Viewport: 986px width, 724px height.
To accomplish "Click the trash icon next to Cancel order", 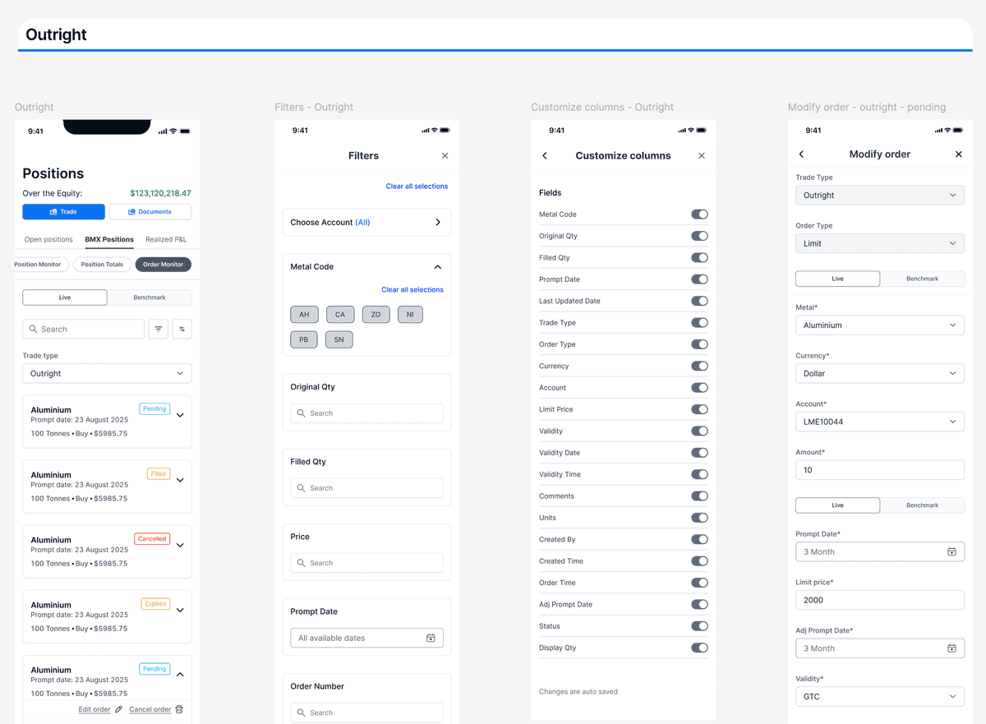I will point(179,709).
